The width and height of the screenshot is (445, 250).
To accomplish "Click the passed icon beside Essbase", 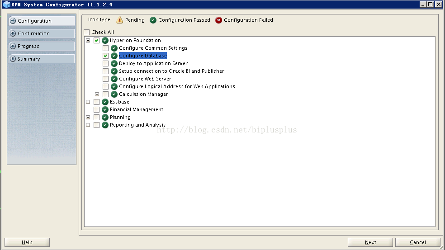I will tap(105, 102).
